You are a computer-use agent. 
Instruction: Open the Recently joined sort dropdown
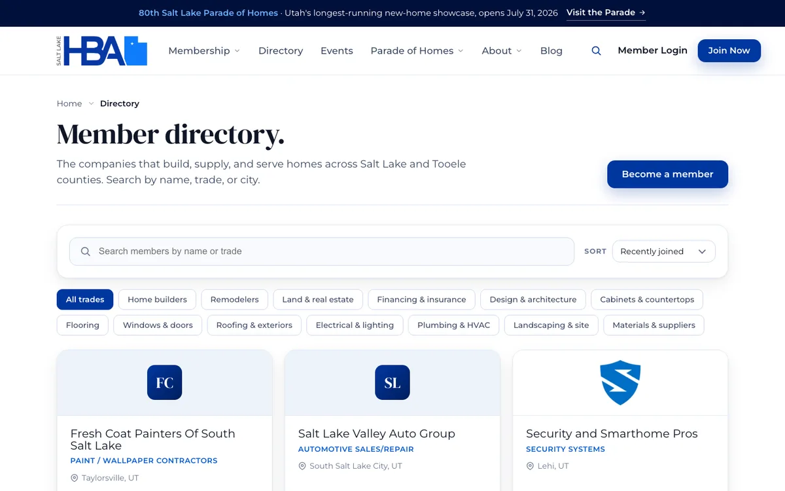[663, 251]
